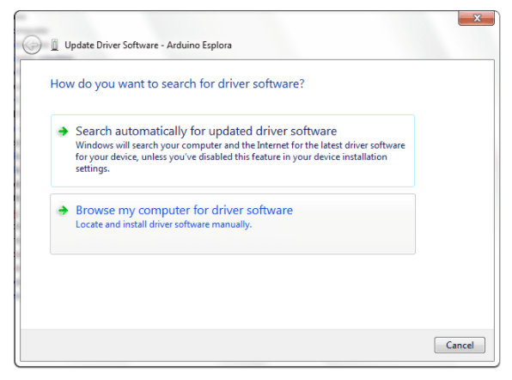Close the Update Driver Software dialog

[x=477, y=18]
